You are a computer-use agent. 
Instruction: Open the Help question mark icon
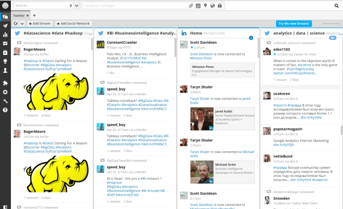tap(5, 110)
